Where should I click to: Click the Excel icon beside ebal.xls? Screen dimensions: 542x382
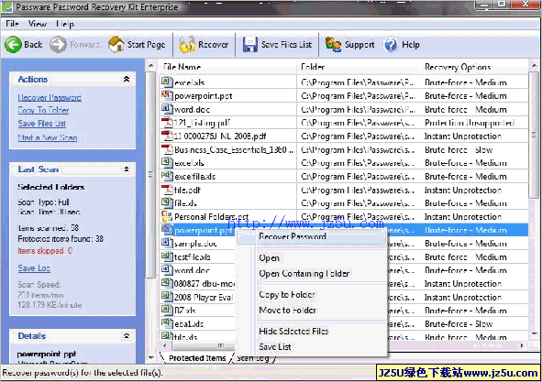pyautogui.click(x=167, y=323)
